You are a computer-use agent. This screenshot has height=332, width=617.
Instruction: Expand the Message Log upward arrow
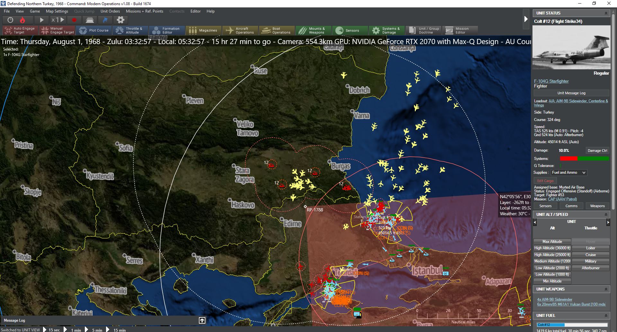(x=202, y=320)
